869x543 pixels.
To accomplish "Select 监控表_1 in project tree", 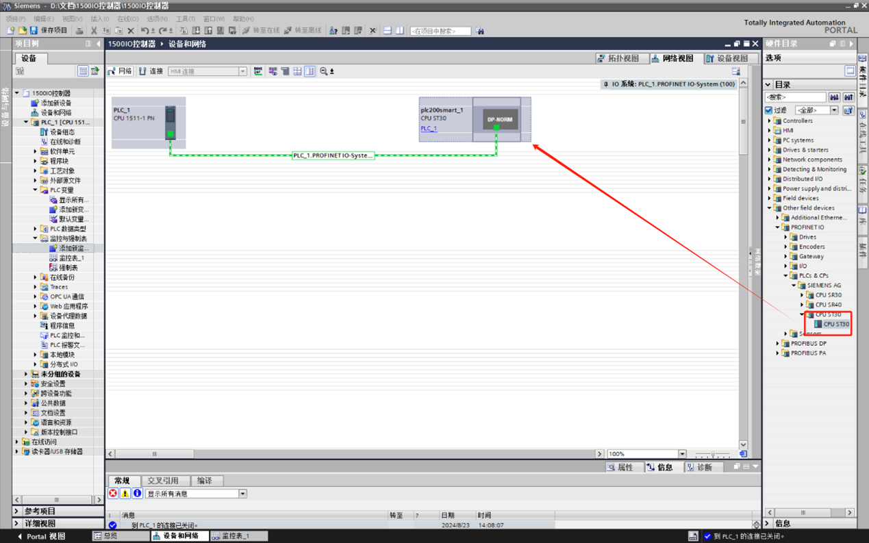I will click(66, 258).
